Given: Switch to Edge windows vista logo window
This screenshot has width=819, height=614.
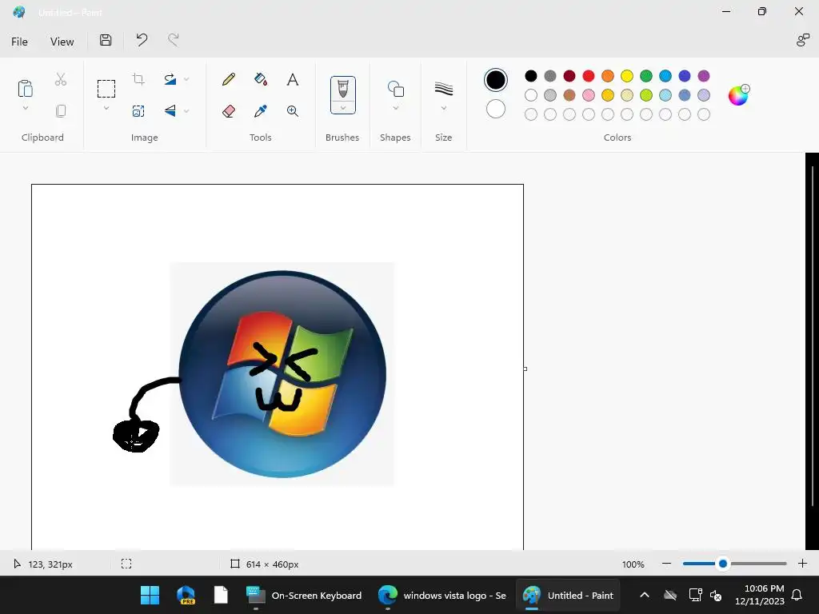Looking at the screenshot, I should pyautogui.click(x=441, y=595).
